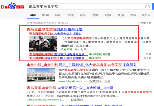Screen dimensions: 154x106
Task: Switch to the 图片 tab
Action: pos(95,15)
